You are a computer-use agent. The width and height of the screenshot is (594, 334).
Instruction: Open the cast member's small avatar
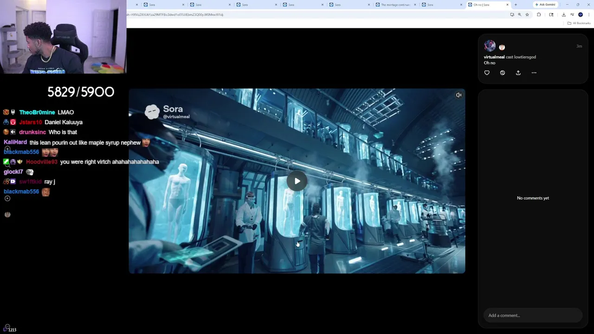(x=502, y=47)
